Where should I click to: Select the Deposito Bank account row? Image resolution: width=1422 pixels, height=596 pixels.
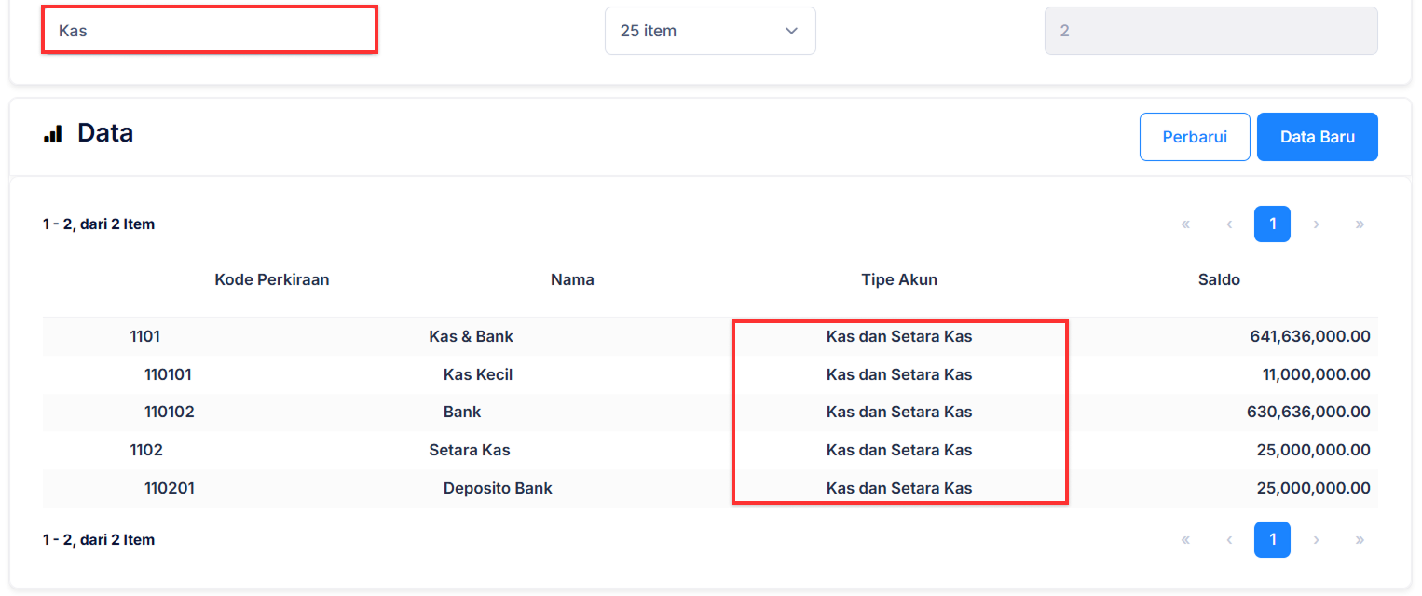[x=498, y=487]
